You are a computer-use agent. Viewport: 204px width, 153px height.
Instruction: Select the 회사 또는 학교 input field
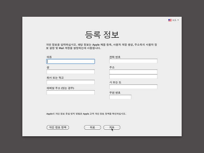(71, 82)
